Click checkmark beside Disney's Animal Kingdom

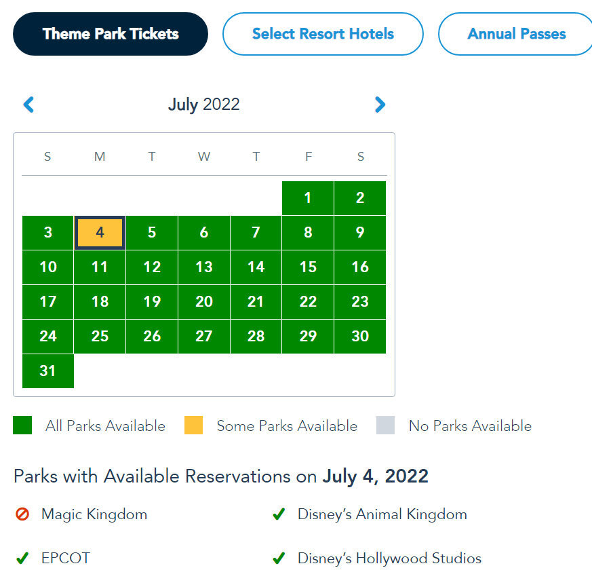click(279, 514)
